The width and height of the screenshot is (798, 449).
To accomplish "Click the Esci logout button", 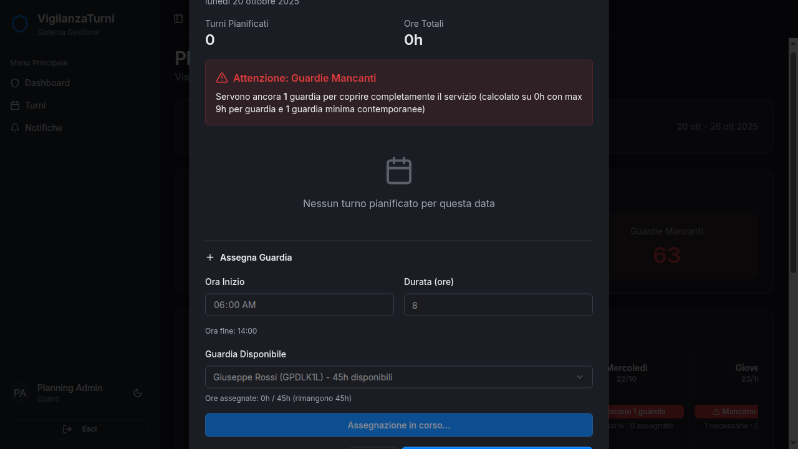I will coord(79,429).
